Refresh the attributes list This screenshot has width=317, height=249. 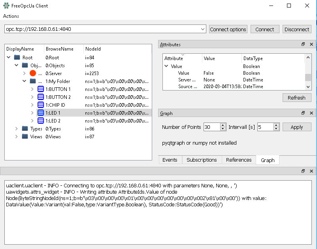coord(296,98)
